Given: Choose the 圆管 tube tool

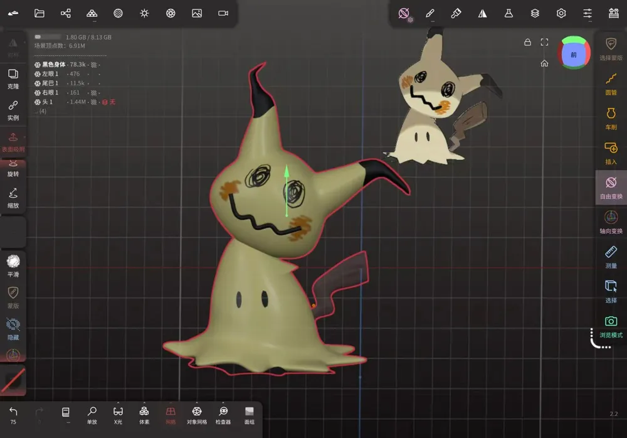Looking at the screenshot, I should (x=611, y=84).
